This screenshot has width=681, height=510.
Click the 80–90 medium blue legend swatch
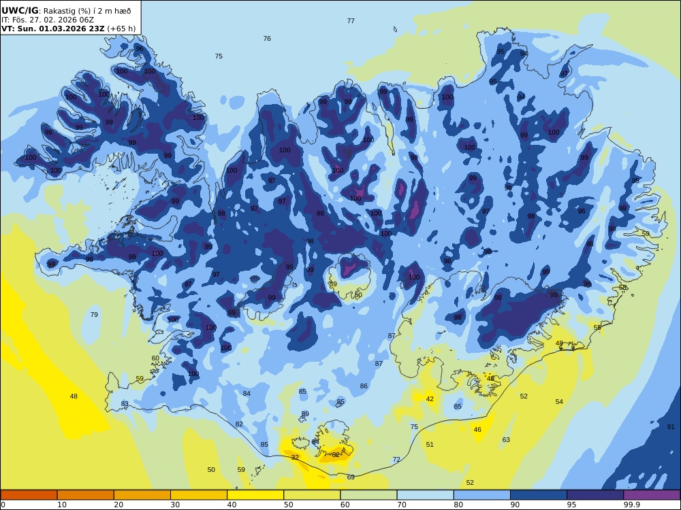[x=482, y=495]
